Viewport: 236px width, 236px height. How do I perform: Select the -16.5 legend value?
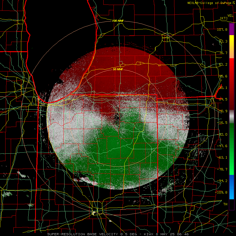coord(222,123)
